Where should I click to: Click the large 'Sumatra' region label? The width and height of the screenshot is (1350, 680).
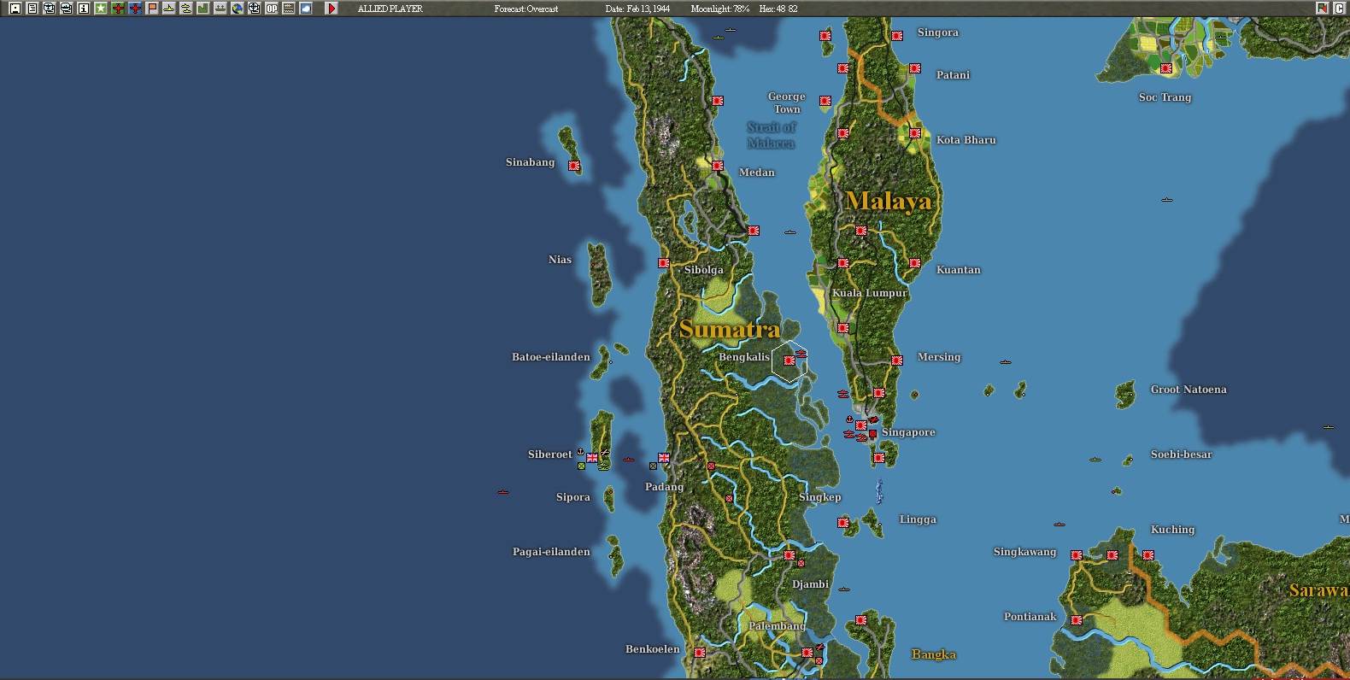pyautogui.click(x=729, y=329)
